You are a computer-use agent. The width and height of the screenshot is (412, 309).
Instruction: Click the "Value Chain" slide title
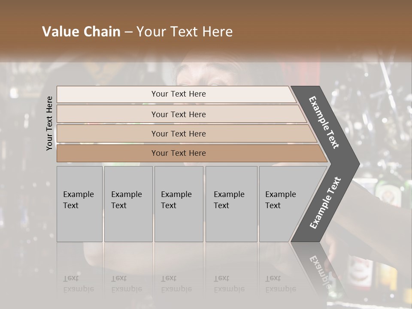(x=81, y=32)
